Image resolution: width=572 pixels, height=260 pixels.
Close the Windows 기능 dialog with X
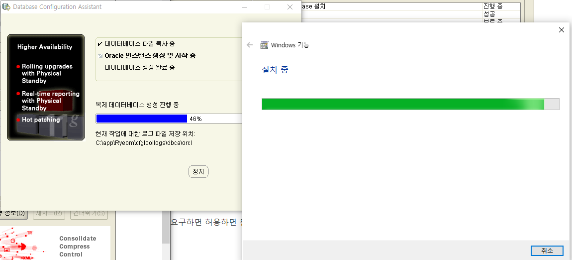[x=562, y=30]
